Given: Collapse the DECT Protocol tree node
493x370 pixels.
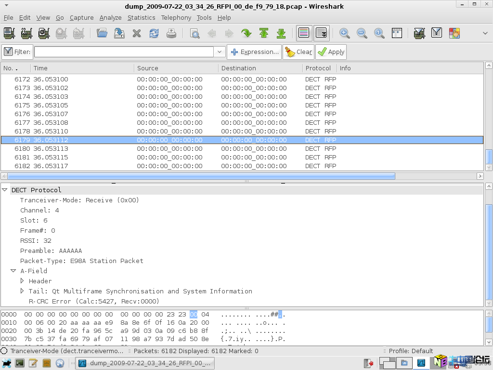Looking at the screenshot, I should [5, 190].
